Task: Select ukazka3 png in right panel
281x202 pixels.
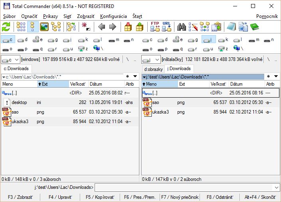Action: tap(211, 112)
